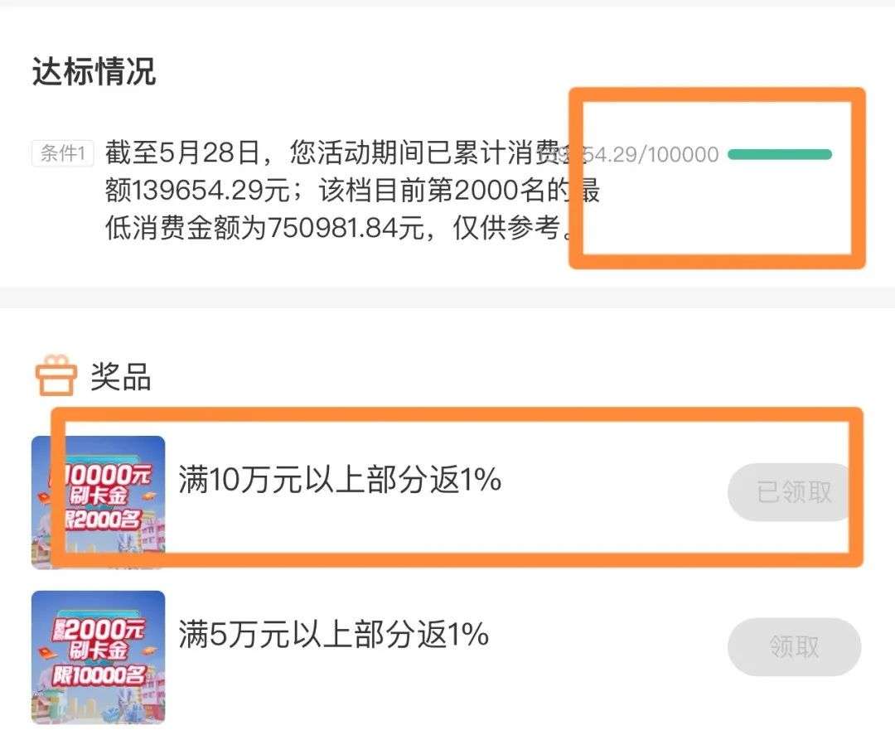Tap the 奖品 section heading

pyautogui.click(x=121, y=376)
